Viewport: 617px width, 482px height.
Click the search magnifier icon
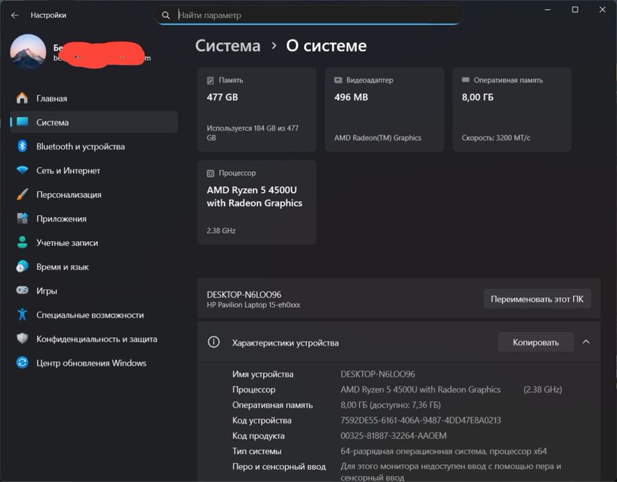pos(166,15)
